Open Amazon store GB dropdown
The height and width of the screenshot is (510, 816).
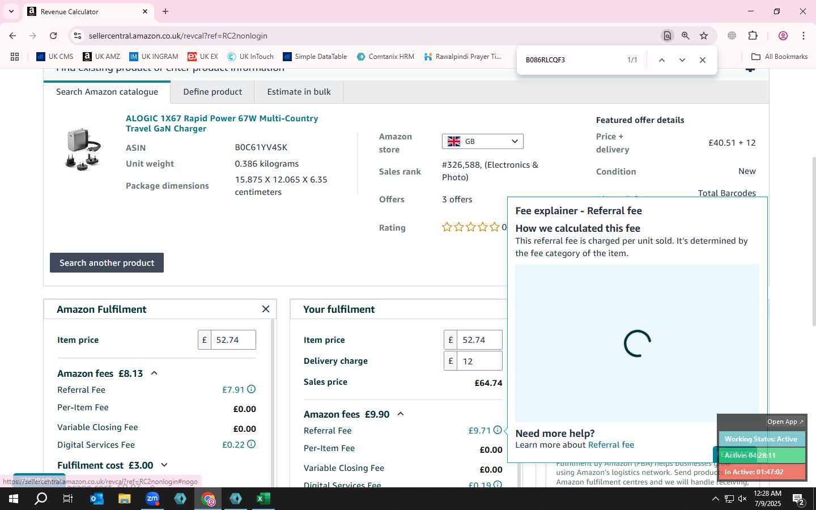pyautogui.click(x=482, y=141)
